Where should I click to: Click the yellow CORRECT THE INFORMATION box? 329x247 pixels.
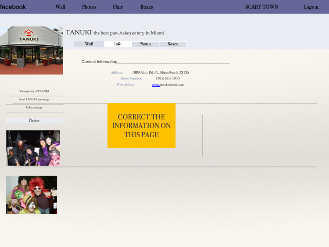141,126
